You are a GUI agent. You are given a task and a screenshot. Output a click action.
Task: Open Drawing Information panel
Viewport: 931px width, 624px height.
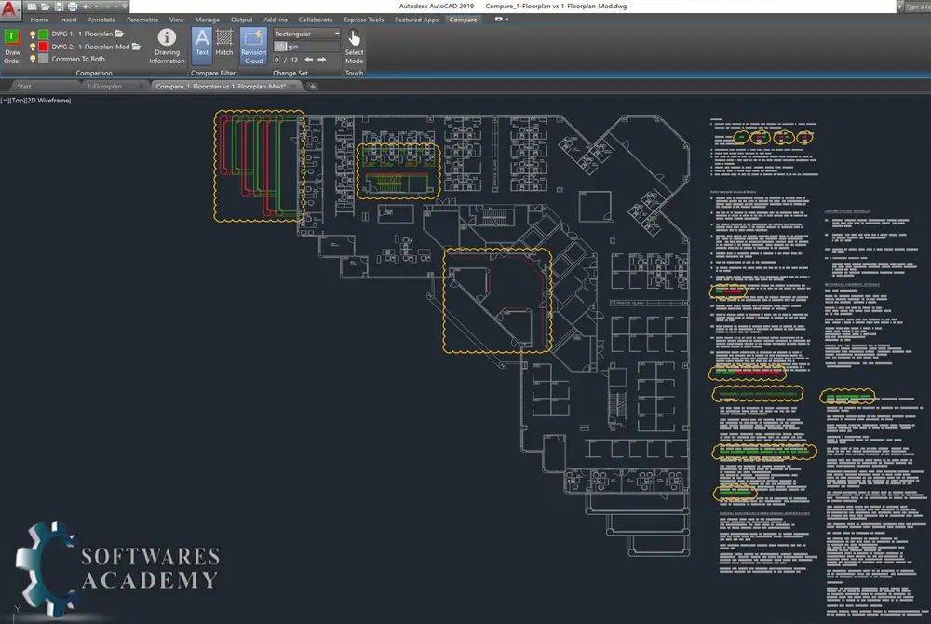(167, 47)
